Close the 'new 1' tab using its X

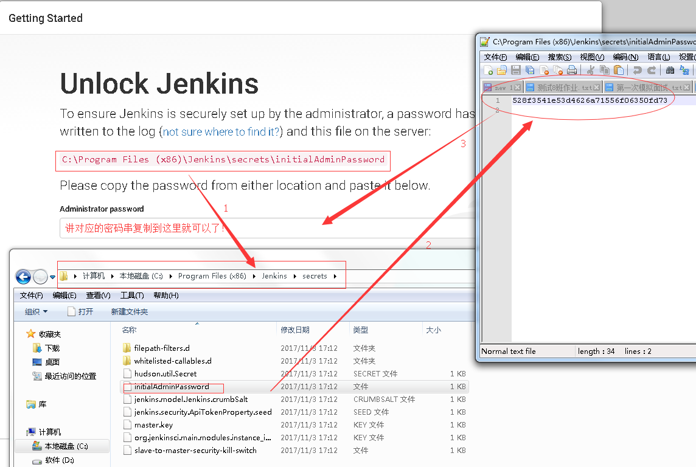(517, 88)
